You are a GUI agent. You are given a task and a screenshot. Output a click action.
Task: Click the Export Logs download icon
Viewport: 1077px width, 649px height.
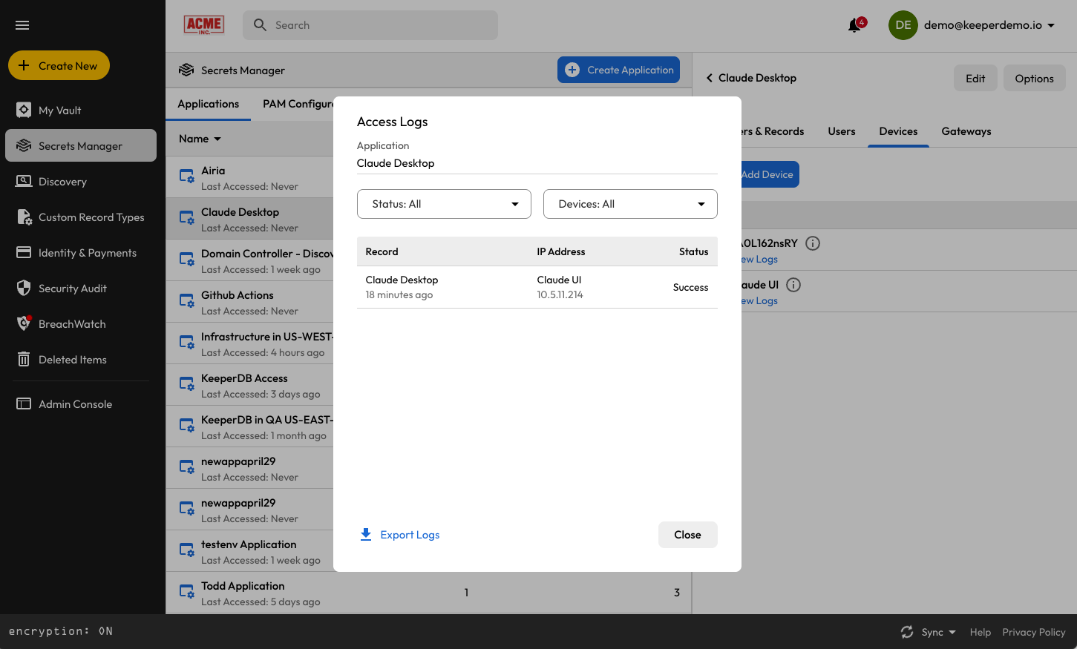pos(366,535)
